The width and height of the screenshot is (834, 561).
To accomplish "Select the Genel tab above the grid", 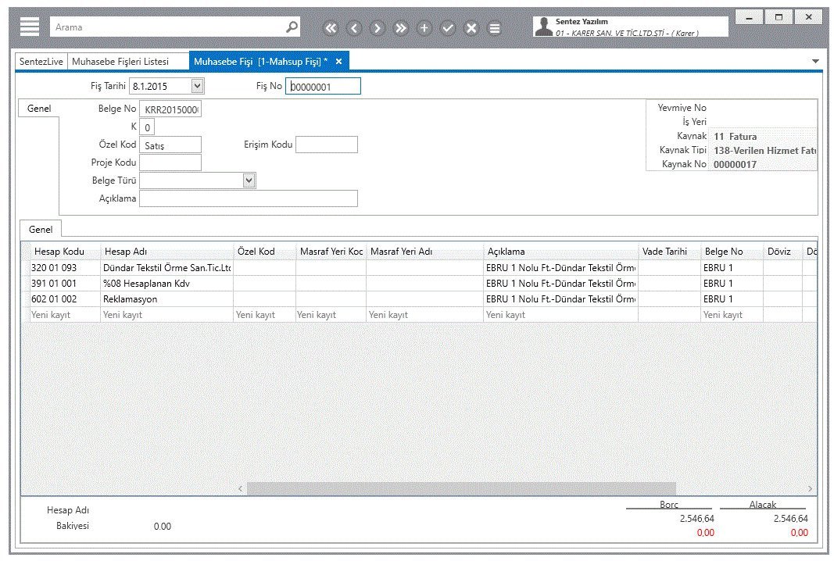I will point(41,229).
